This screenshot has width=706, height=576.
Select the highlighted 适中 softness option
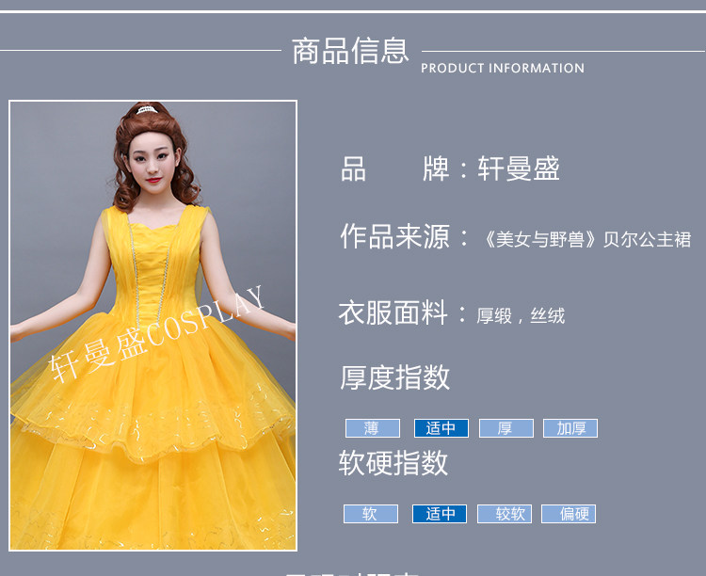(x=439, y=513)
